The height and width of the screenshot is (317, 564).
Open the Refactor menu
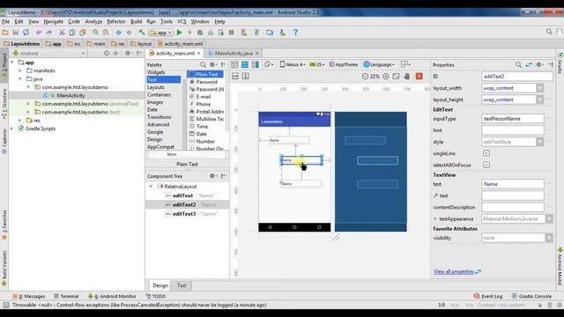(x=116, y=21)
